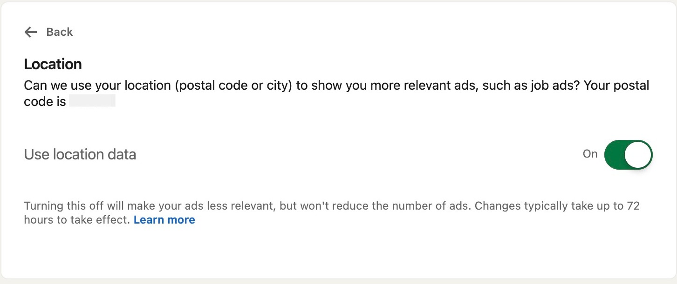Click the "Use location data" label

[80, 154]
